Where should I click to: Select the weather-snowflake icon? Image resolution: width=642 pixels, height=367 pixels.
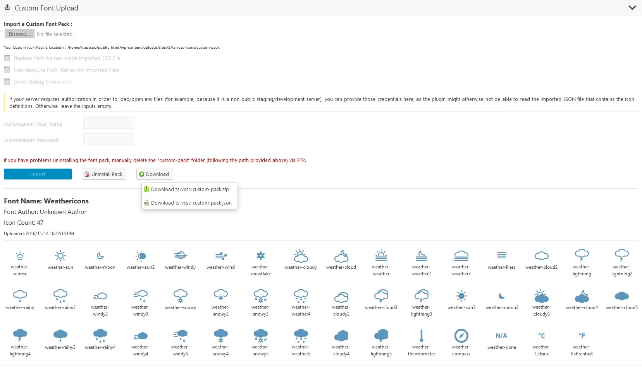coord(260,256)
